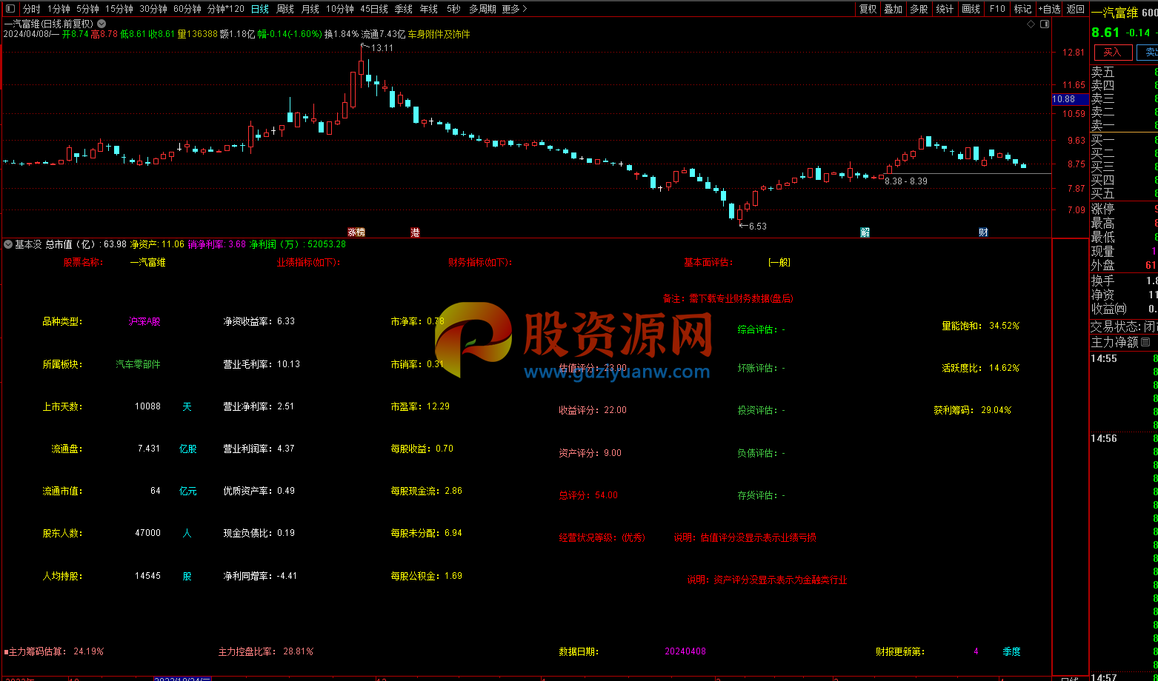This screenshot has height=681, width=1158.
Task: Expand the 更多 periods menu
Action: (514, 9)
